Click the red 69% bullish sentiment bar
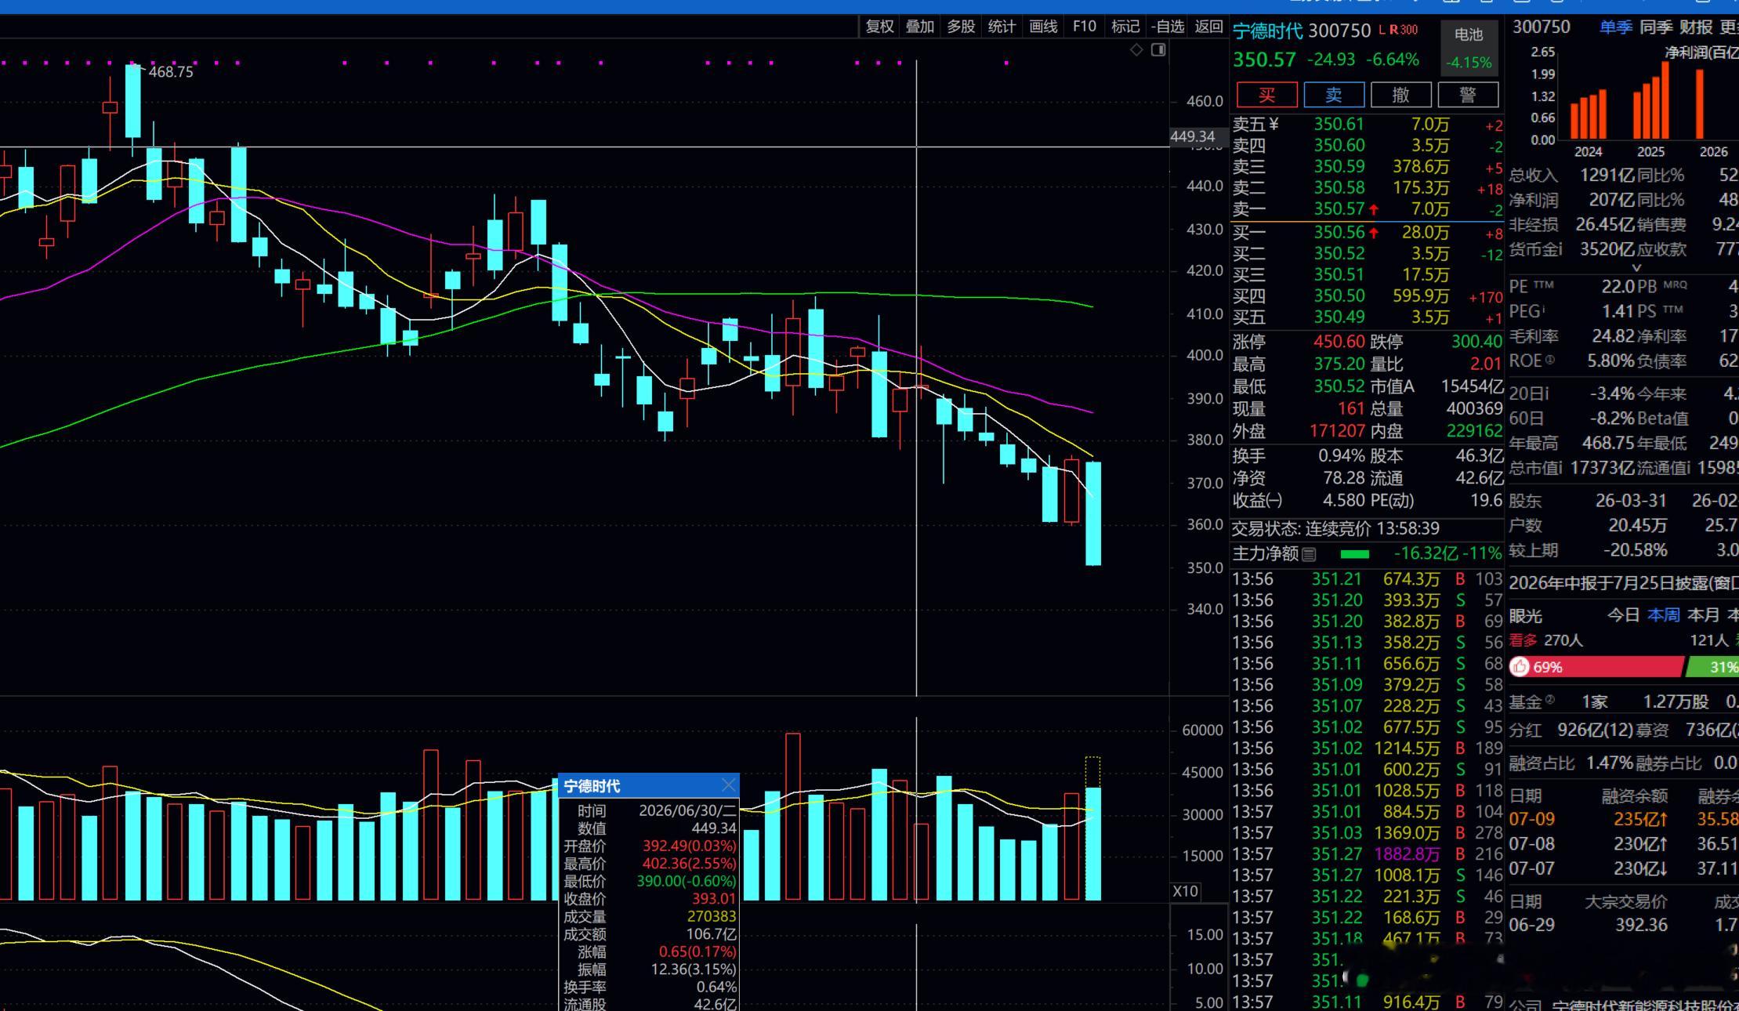 1596,667
